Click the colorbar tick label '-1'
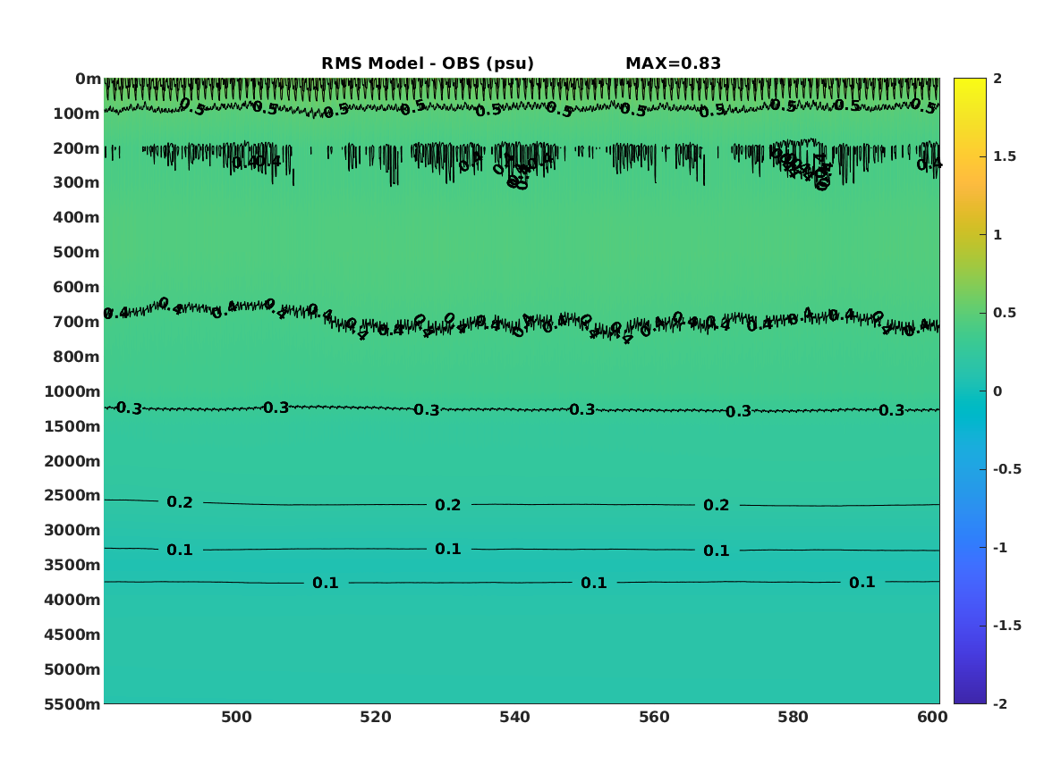 (x=1000, y=547)
